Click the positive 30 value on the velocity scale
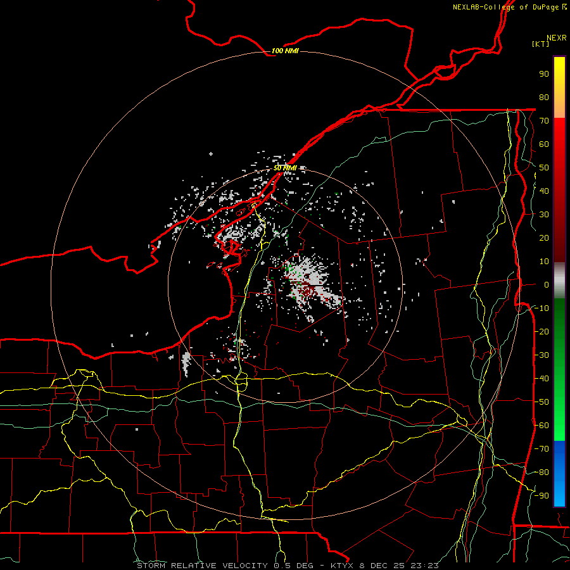 (544, 215)
